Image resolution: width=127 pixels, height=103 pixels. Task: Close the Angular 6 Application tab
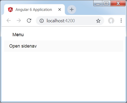point(60,10)
